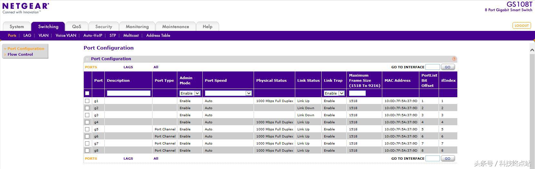This screenshot has height=169, width=535.
Task: Click the Description input field
Action: pos(129,93)
